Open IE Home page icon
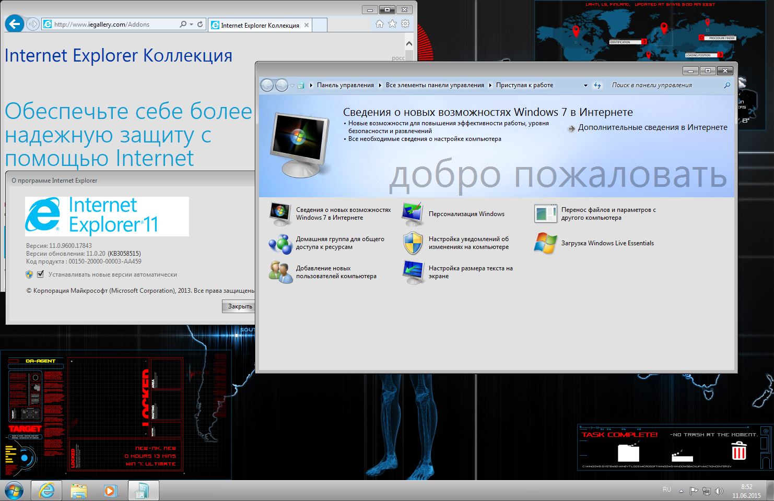This screenshot has height=501, width=774. [x=380, y=24]
